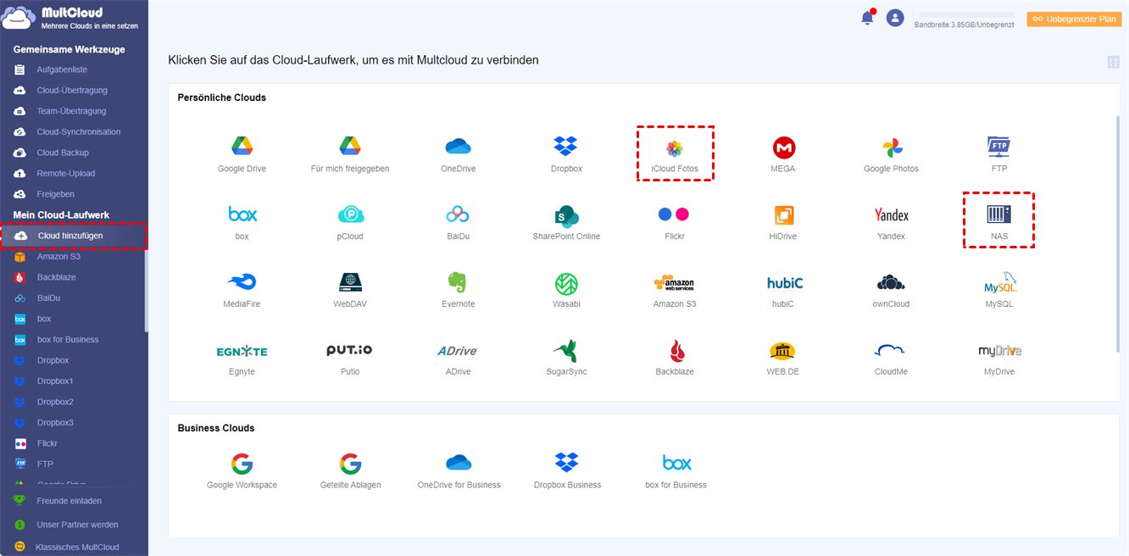Screen dimensions: 1129x556
Task: Add the pCloud drive
Action: [350, 222]
